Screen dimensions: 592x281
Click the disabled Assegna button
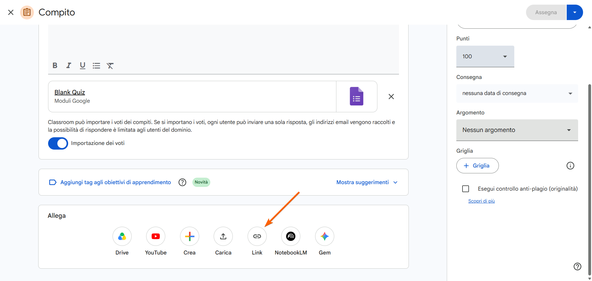pos(546,12)
